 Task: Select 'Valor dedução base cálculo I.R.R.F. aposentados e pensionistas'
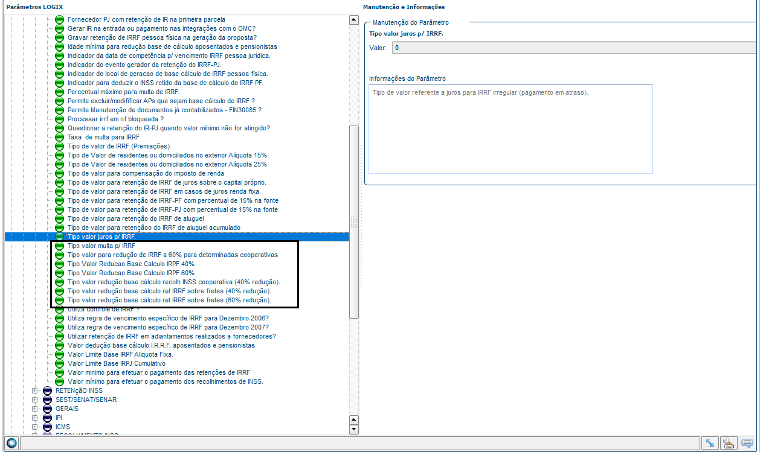[x=161, y=345]
